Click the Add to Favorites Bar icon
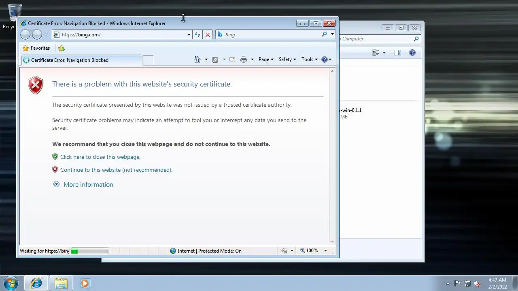The width and height of the screenshot is (518, 291). (x=62, y=48)
